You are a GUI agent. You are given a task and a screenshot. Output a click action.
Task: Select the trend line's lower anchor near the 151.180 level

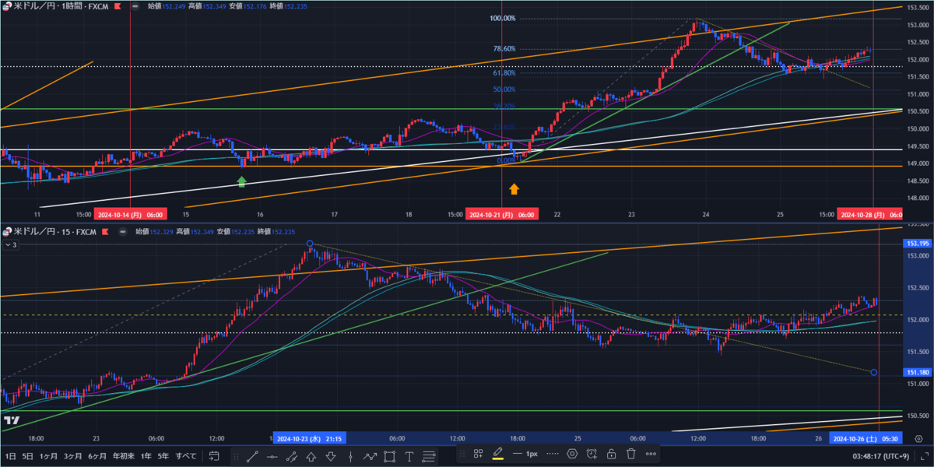pos(874,373)
